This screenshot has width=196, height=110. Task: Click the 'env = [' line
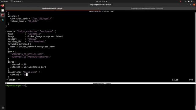click(12, 52)
